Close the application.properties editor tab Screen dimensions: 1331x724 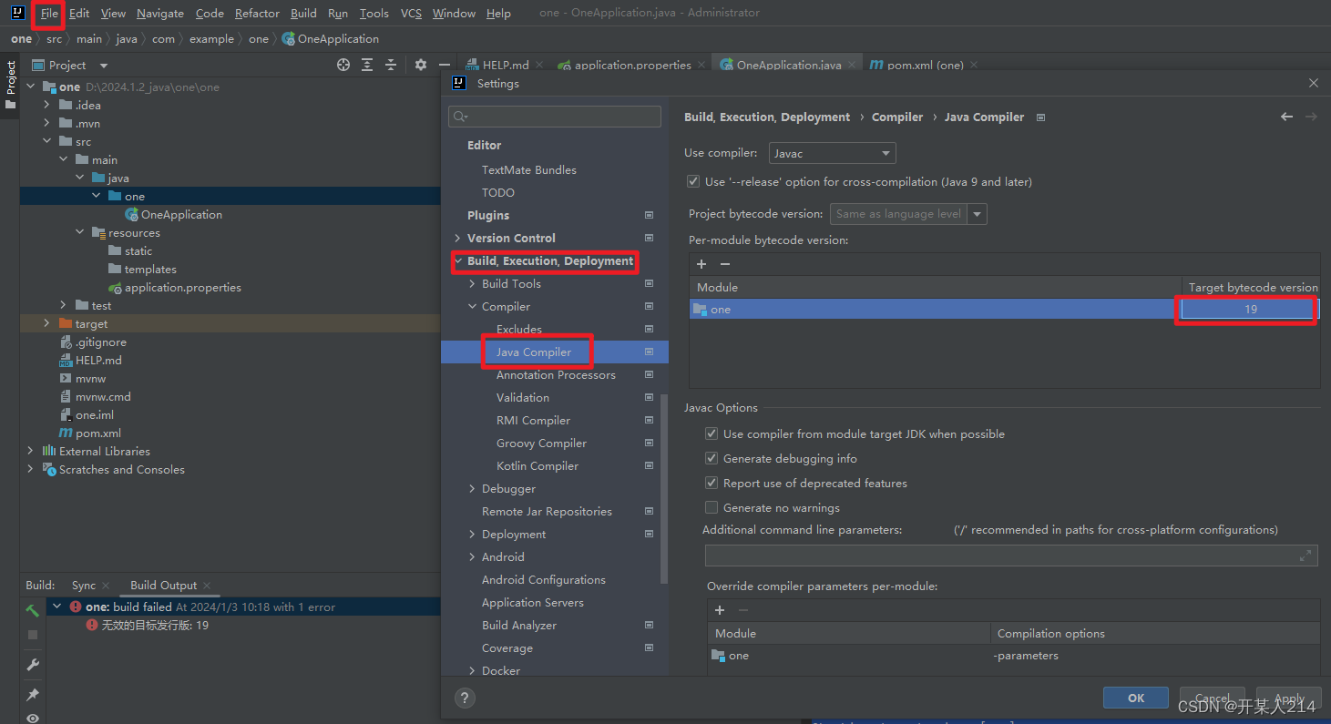701,66
